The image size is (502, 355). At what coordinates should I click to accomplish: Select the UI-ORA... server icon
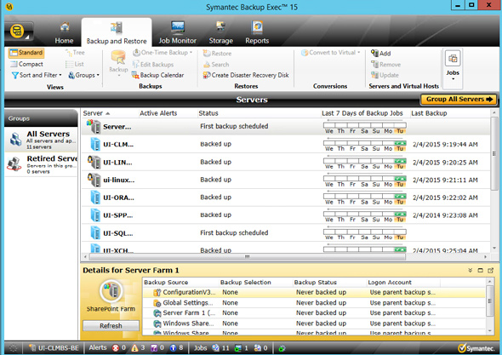point(95,198)
